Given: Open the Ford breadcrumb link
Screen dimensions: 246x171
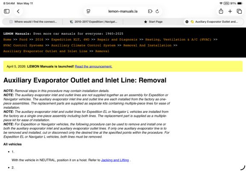Looking at the screenshot, I should point(23,40).
